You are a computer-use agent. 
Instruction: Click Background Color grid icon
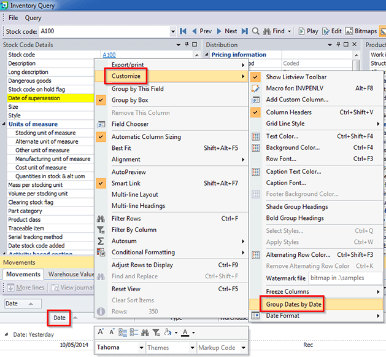255,147
